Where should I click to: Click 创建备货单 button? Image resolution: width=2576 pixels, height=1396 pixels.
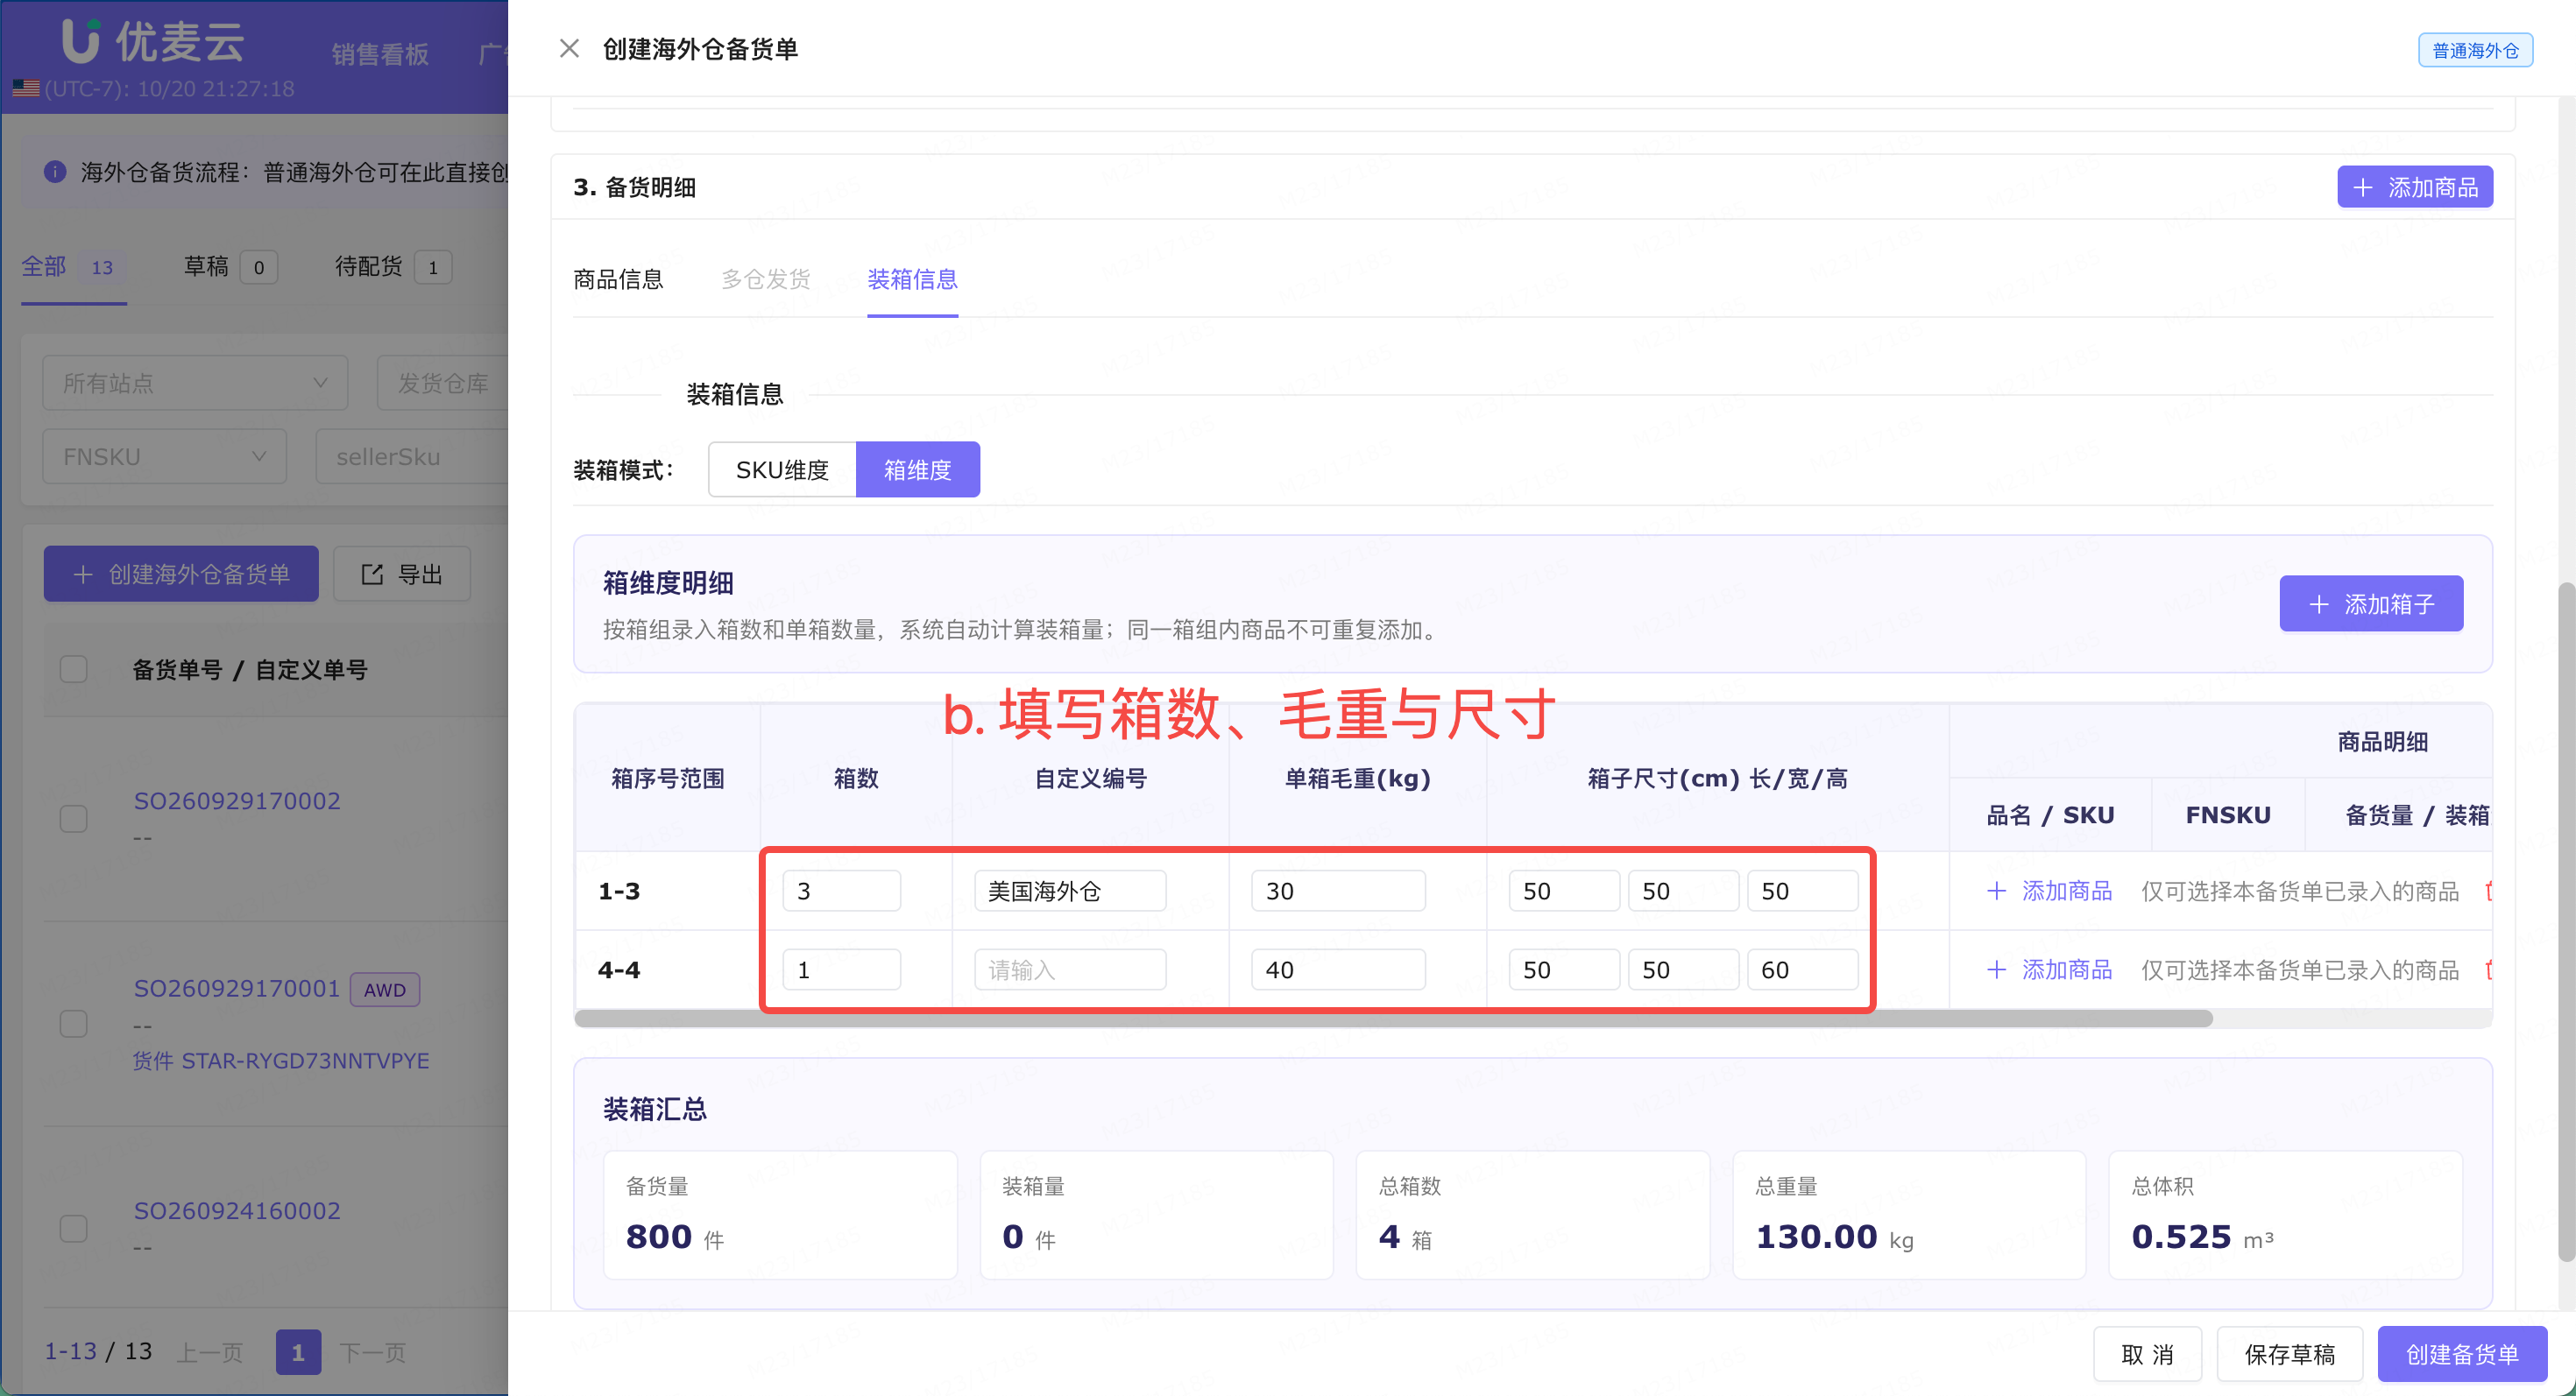point(2462,1355)
